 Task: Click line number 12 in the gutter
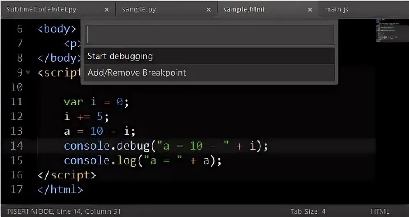17,116
